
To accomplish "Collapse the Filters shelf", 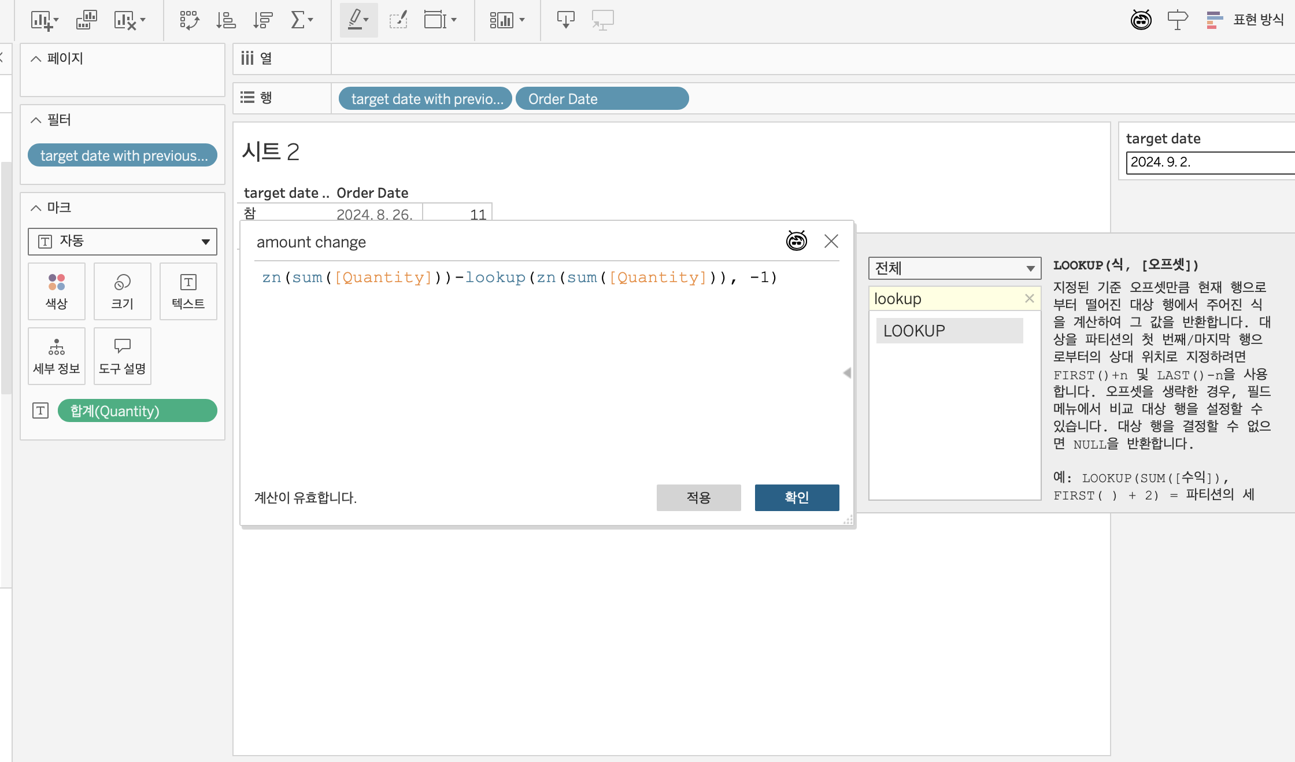I will point(36,120).
